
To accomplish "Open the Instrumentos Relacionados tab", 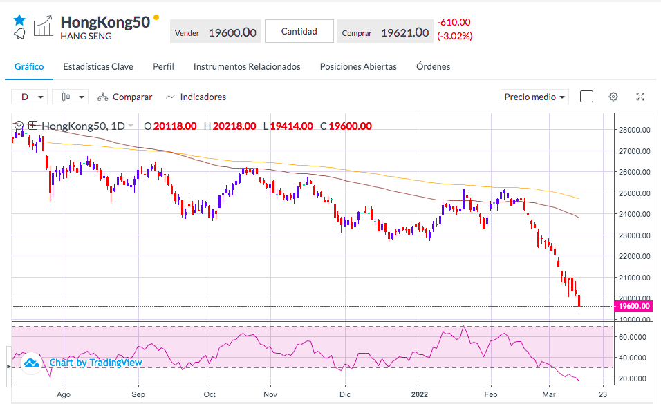I will point(247,66).
